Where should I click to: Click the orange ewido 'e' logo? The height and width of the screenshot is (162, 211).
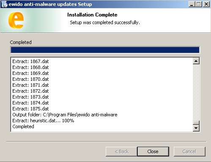point(16,20)
